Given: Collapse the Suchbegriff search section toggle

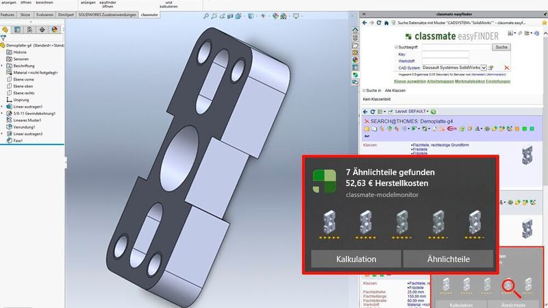Looking at the screenshot, I should (397, 47).
